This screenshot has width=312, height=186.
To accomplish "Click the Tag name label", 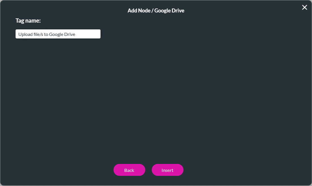I will [x=28, y=20].
